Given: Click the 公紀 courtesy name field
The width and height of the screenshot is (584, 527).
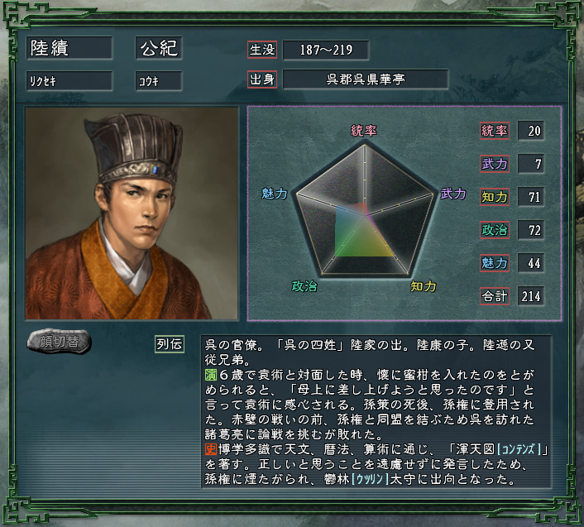Looking at the screenshot, I should (x=159, y=48).
